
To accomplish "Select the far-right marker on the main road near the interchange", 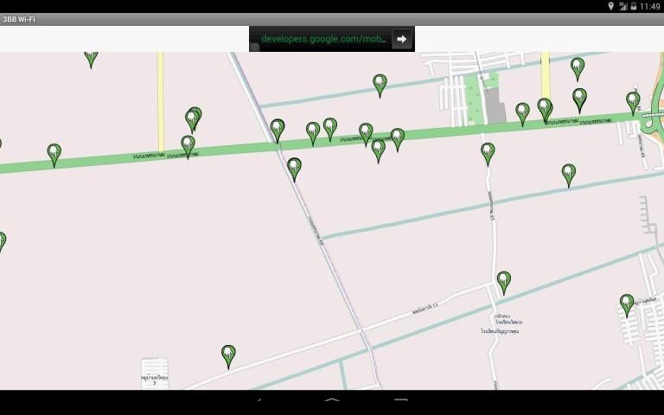I will [x=634, y=102].
